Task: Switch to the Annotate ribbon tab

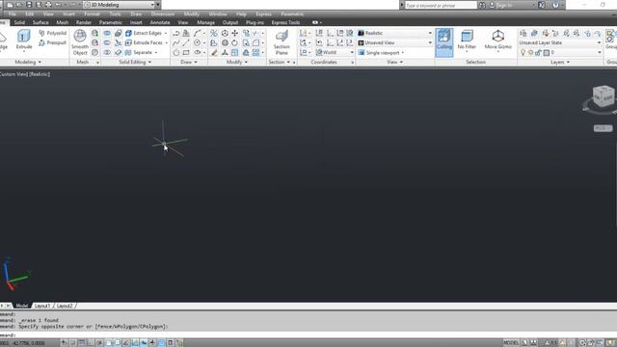Action: [160, 22]
